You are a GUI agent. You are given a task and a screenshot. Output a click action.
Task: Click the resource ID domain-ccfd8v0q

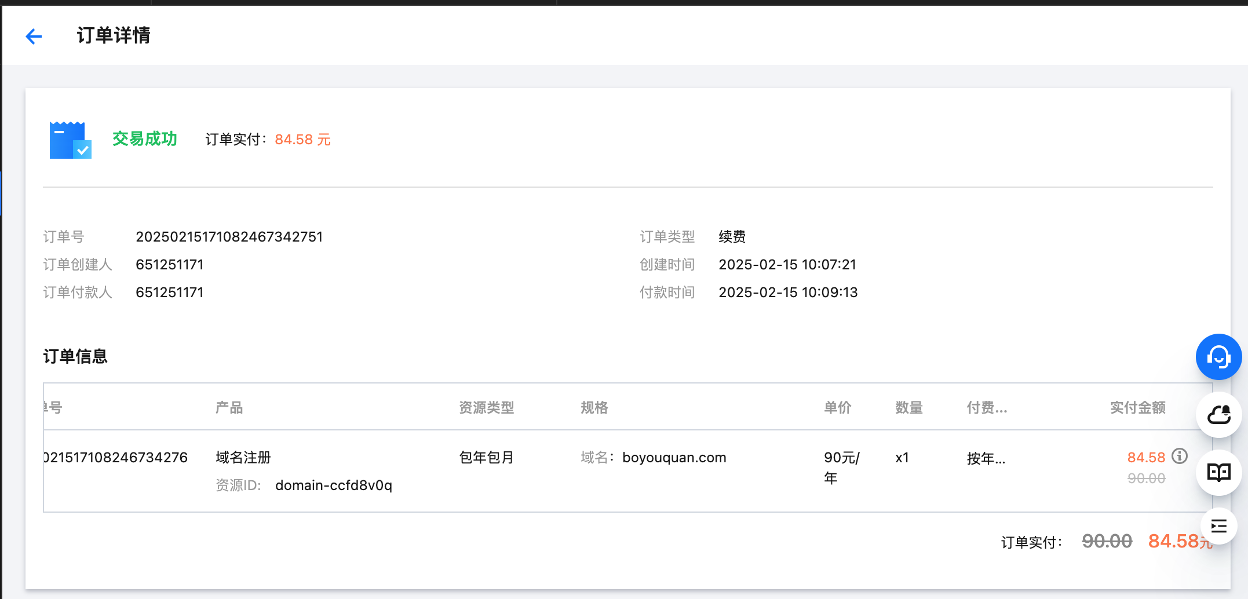pyautogui.click(x=333, y=485)
